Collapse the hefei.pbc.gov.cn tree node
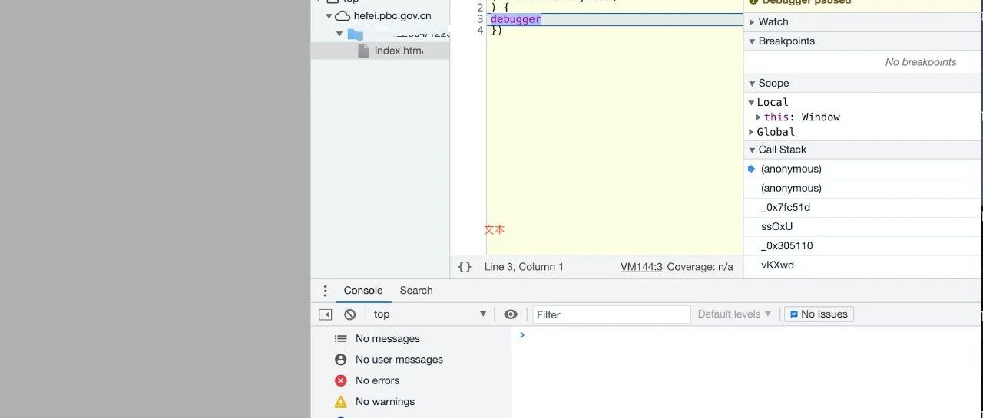 [329, 15]
